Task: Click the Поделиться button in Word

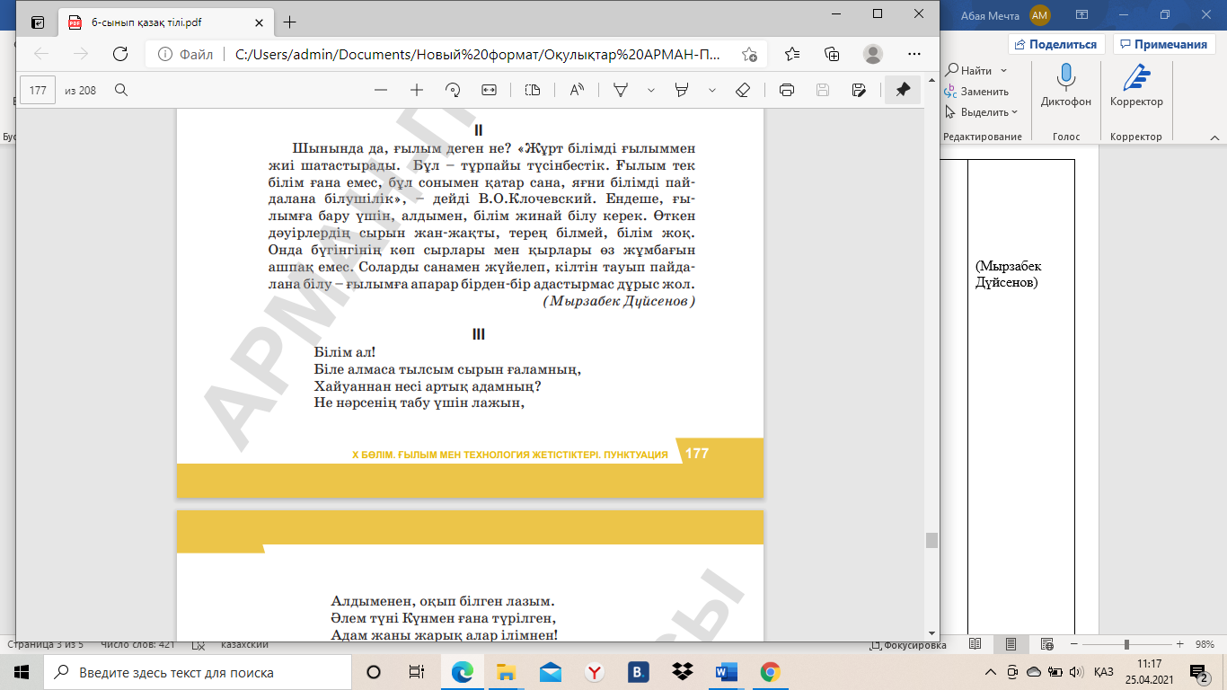Action: tap(1056, 44)
